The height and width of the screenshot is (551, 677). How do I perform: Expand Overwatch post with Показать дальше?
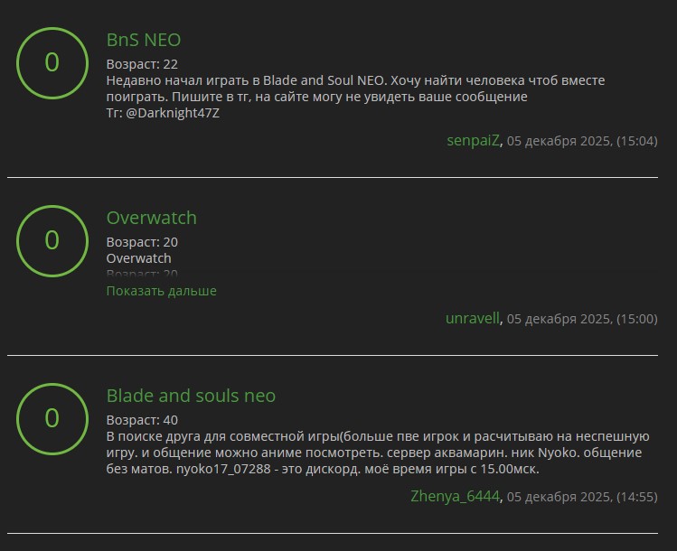[161, 291]
